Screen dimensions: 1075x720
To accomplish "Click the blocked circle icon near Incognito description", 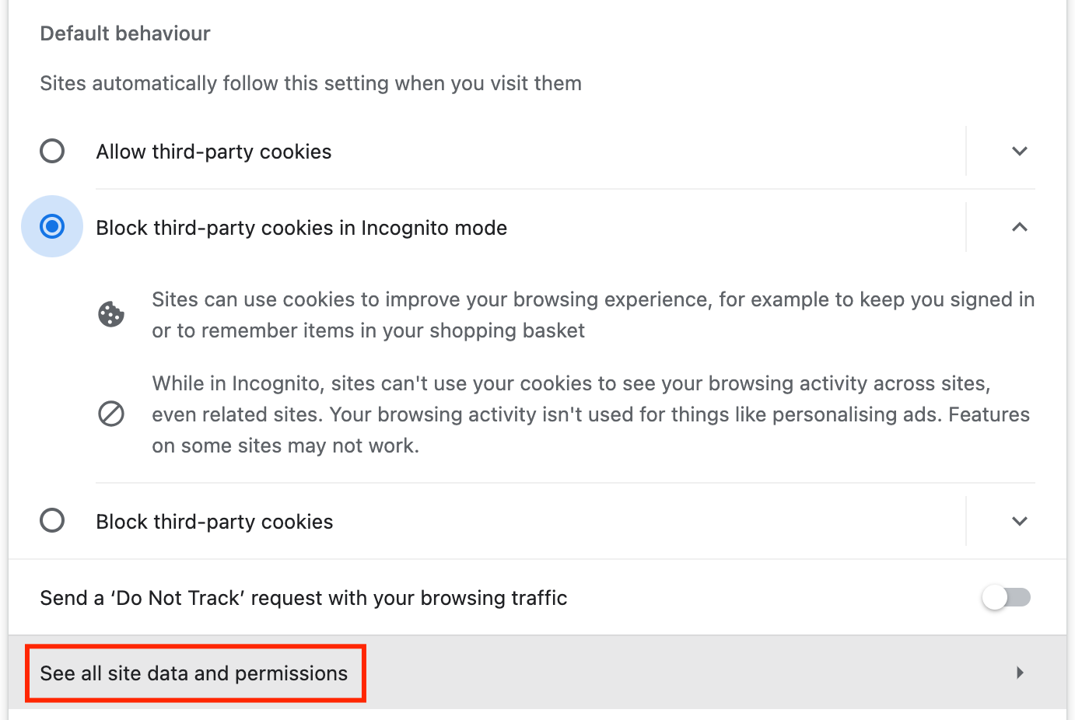I will (111, 414).
